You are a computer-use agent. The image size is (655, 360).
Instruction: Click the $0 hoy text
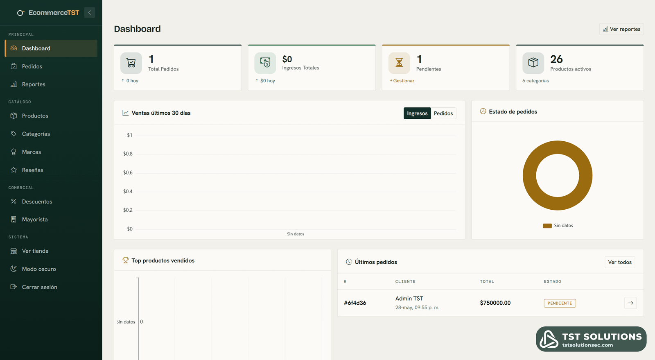coord(268,81)
